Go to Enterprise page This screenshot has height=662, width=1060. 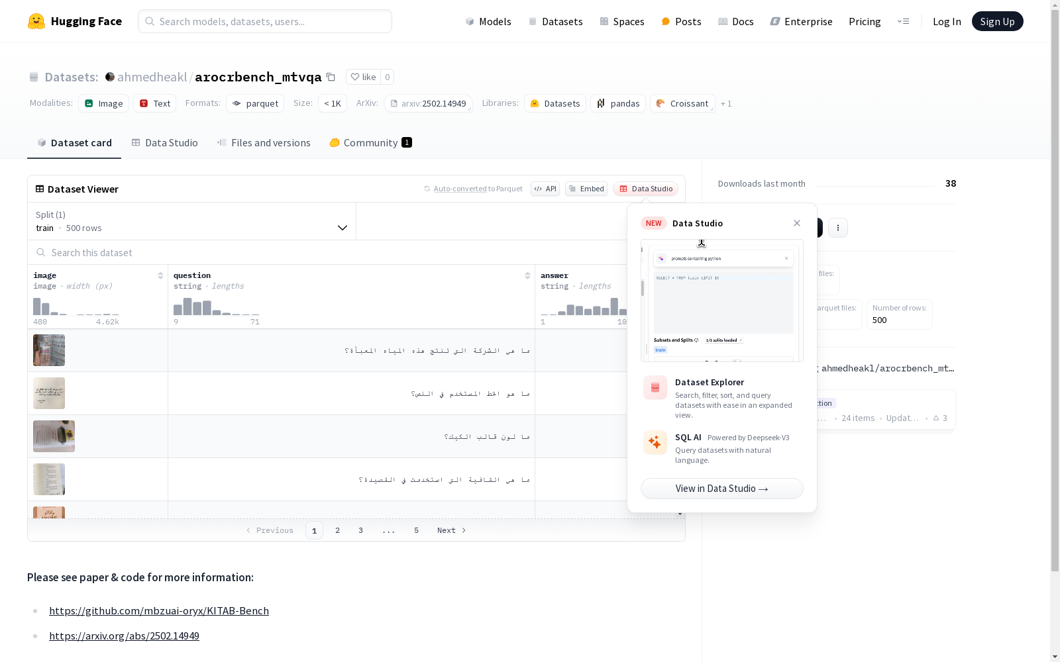coord(802,21)
